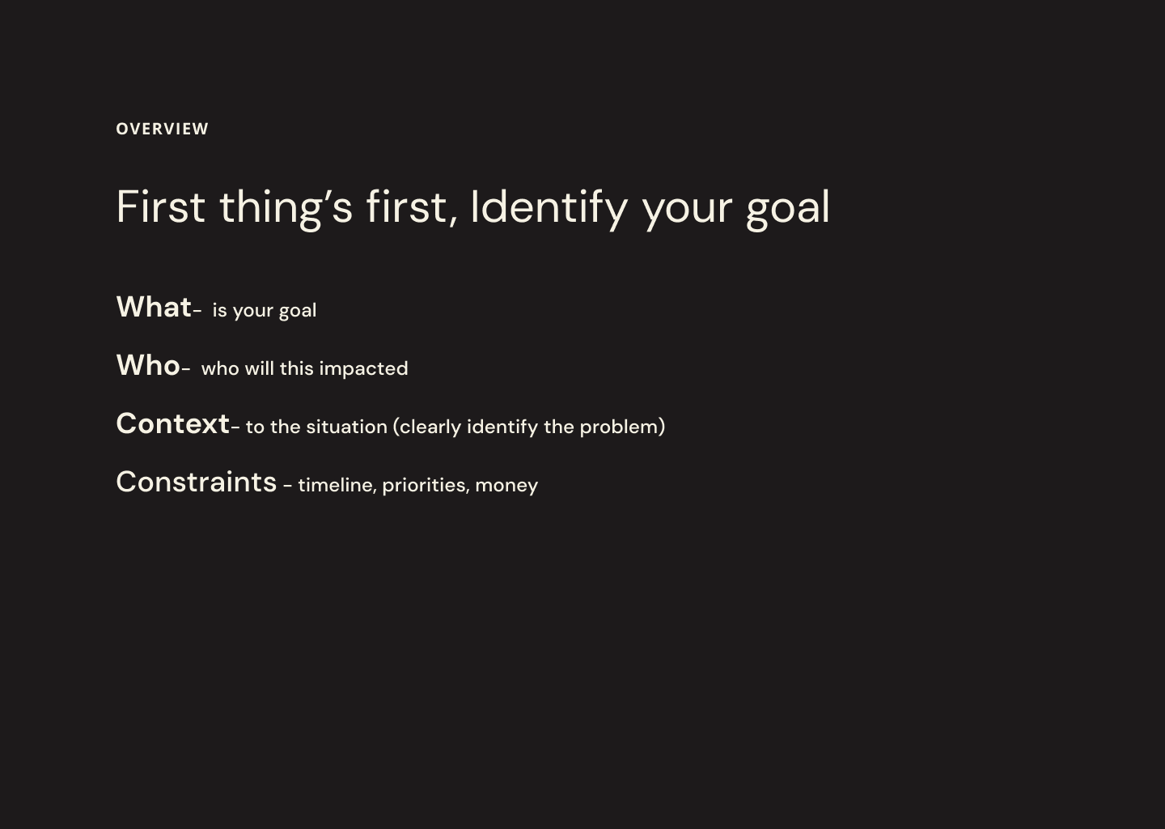Click the word "Identify" in the heading
The image size is (1165, 829).
click(549, 208)
